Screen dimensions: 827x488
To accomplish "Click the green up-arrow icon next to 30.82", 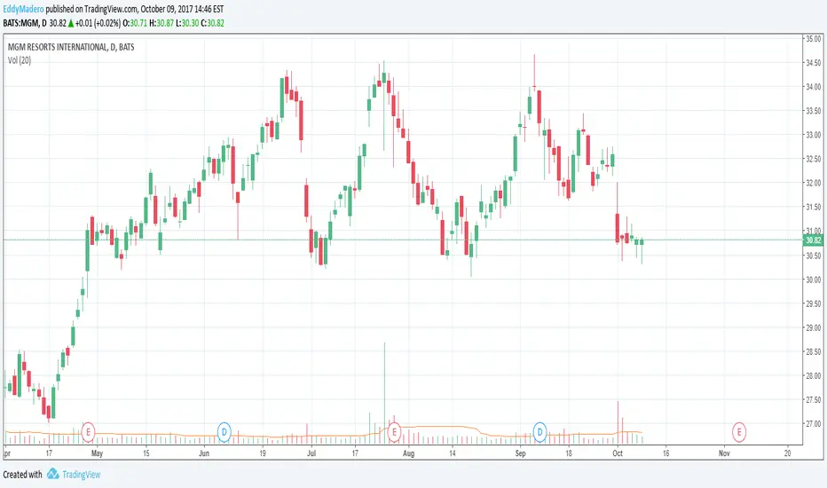I will 71,23.
